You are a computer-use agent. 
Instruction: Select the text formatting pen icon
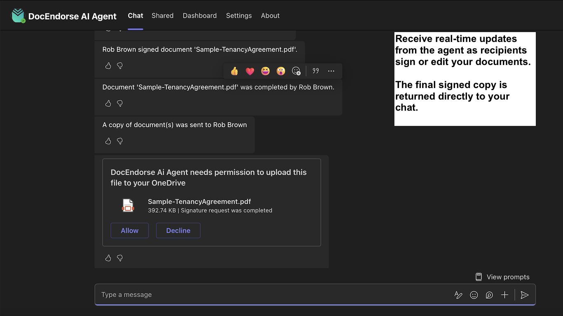(x=458, y=295)
